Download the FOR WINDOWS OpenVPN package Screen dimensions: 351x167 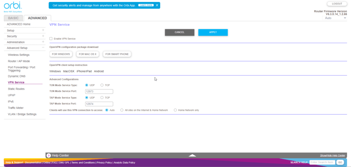click(61, 54)
